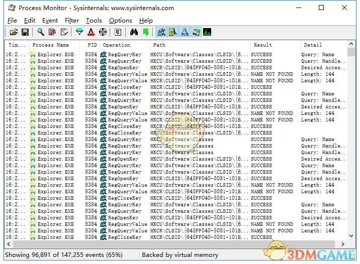Toggle Show Network Activity
Image resolution: width=360 pixels, height=264 pixels.
[185, 32]
